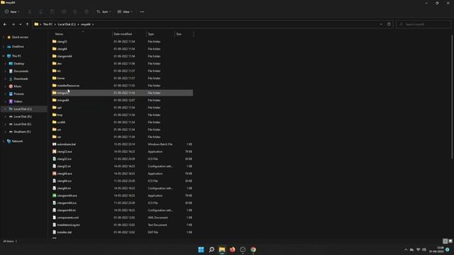Screen dimensions: 454x255
Task: Collapse the This PC tree node
Action: pos(4,56)
